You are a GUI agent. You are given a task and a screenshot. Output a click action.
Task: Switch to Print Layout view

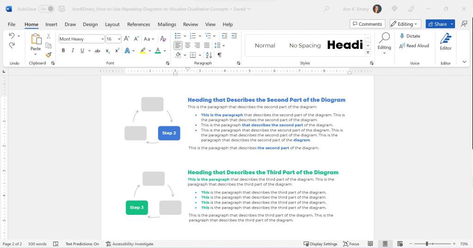tap(385, 244)
